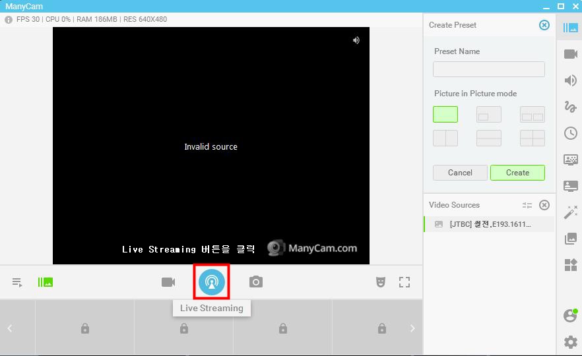Click the third locked preset slot
582x356 pixels.
[x=283, y=328]
